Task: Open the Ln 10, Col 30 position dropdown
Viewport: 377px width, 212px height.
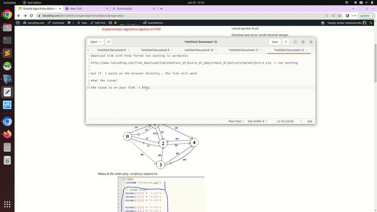Action: coord(289,121)
